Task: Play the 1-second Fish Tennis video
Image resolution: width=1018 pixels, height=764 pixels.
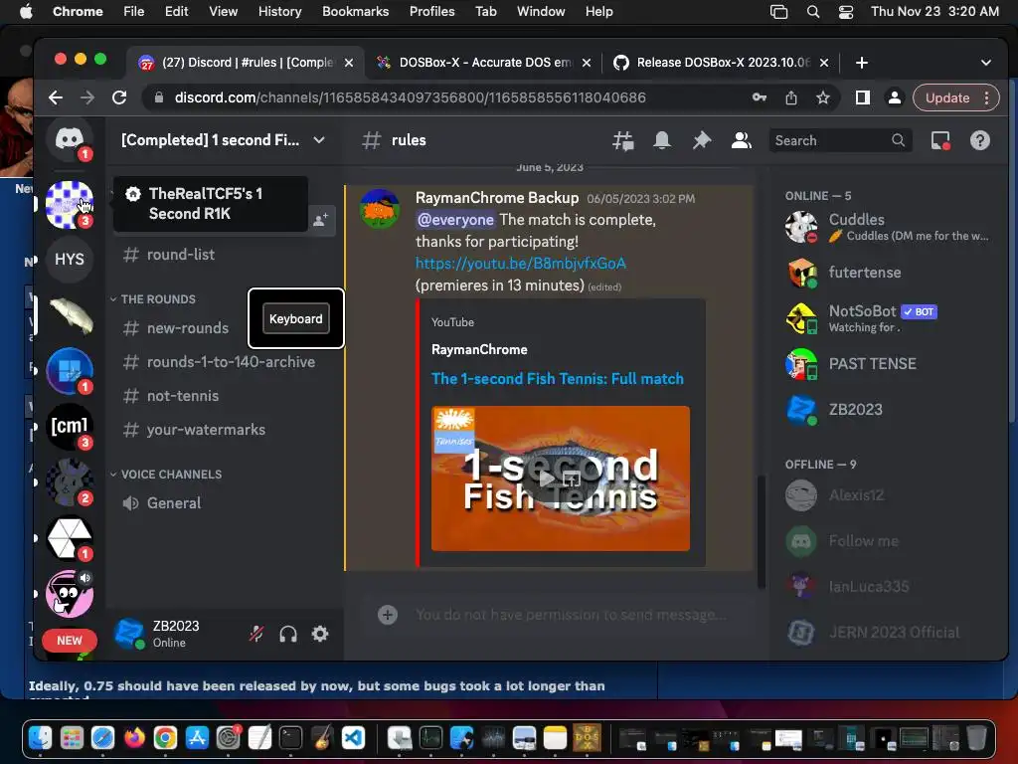Action: [548, 478]
